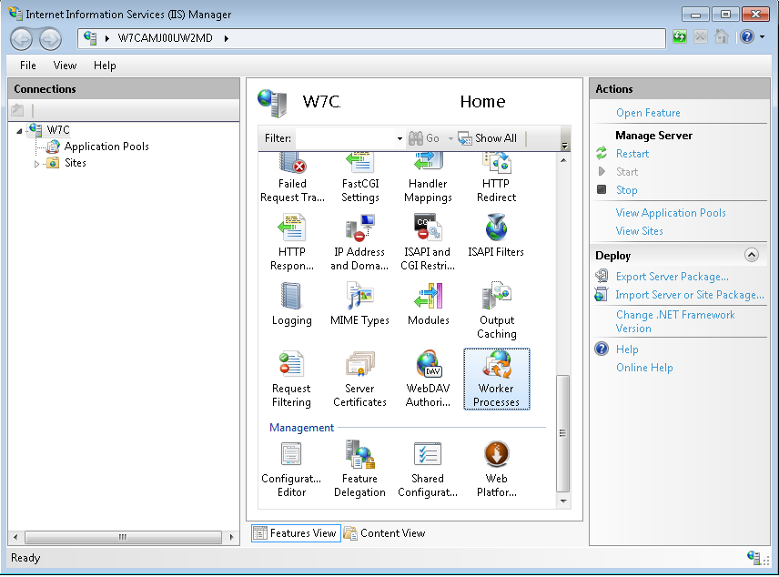Select Application Pools tree item
Image resolution: width=779 pixels, height=577 pixels.
(106, 147)
